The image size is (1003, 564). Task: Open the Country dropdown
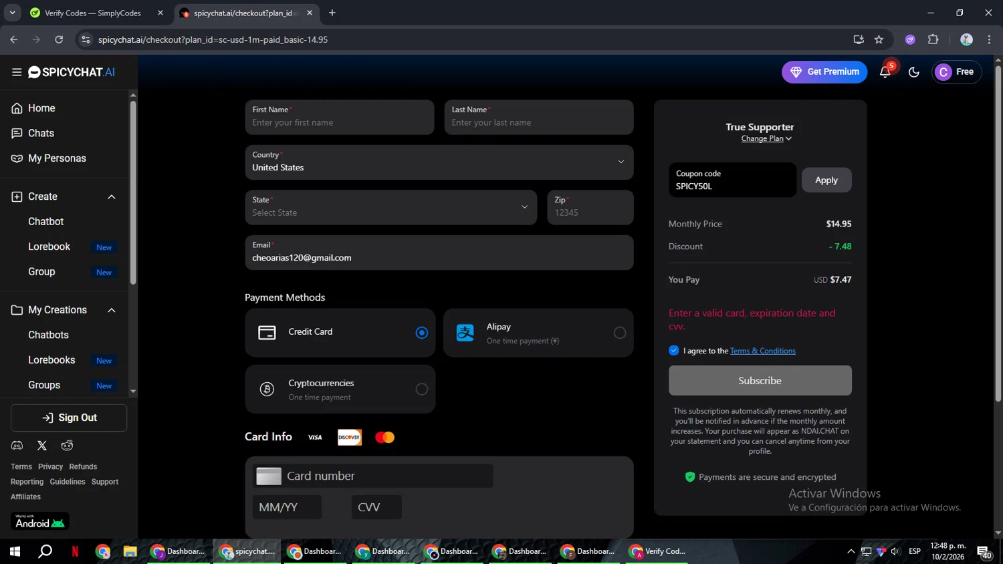(439, 162)
